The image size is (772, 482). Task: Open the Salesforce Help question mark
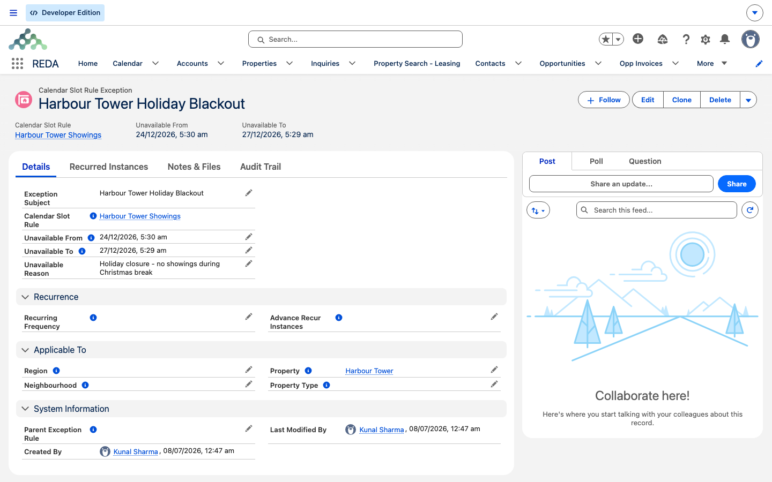pos(686,39)
